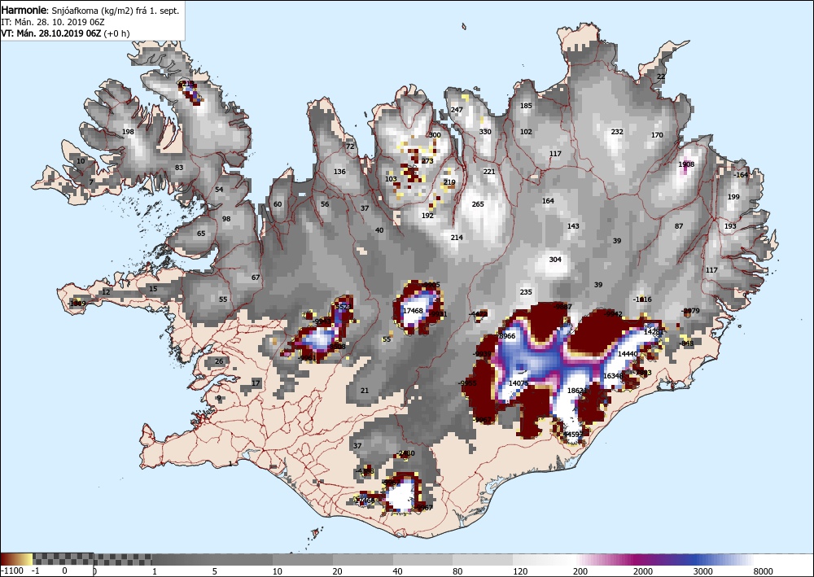Click the map value 72

tap(350, 146)
